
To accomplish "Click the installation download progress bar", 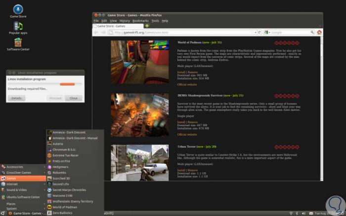I will click(x=45, y=84).
